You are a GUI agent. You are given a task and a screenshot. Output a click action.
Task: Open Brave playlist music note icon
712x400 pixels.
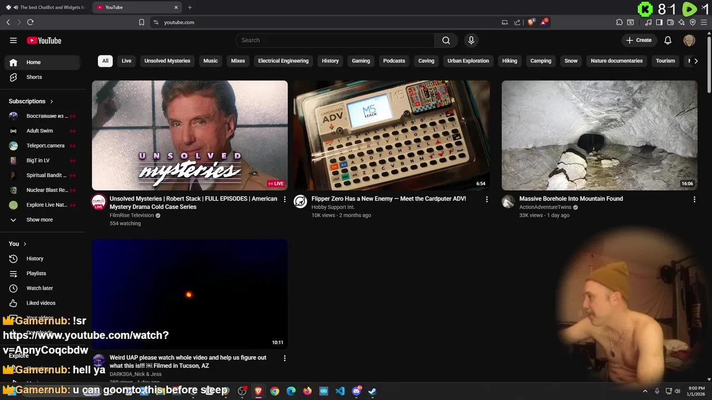coord(648,22)
